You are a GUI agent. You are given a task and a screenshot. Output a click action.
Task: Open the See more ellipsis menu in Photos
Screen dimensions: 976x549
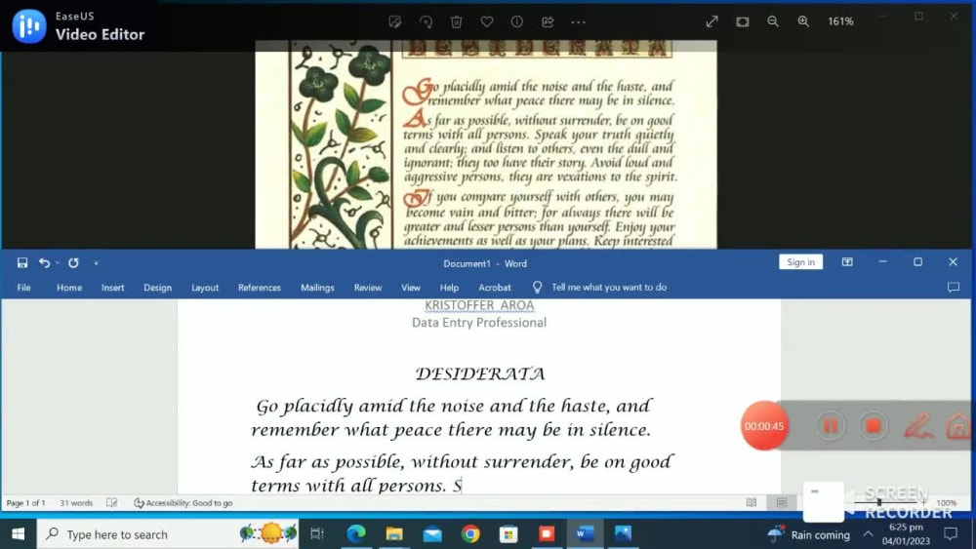pos(578,21)
